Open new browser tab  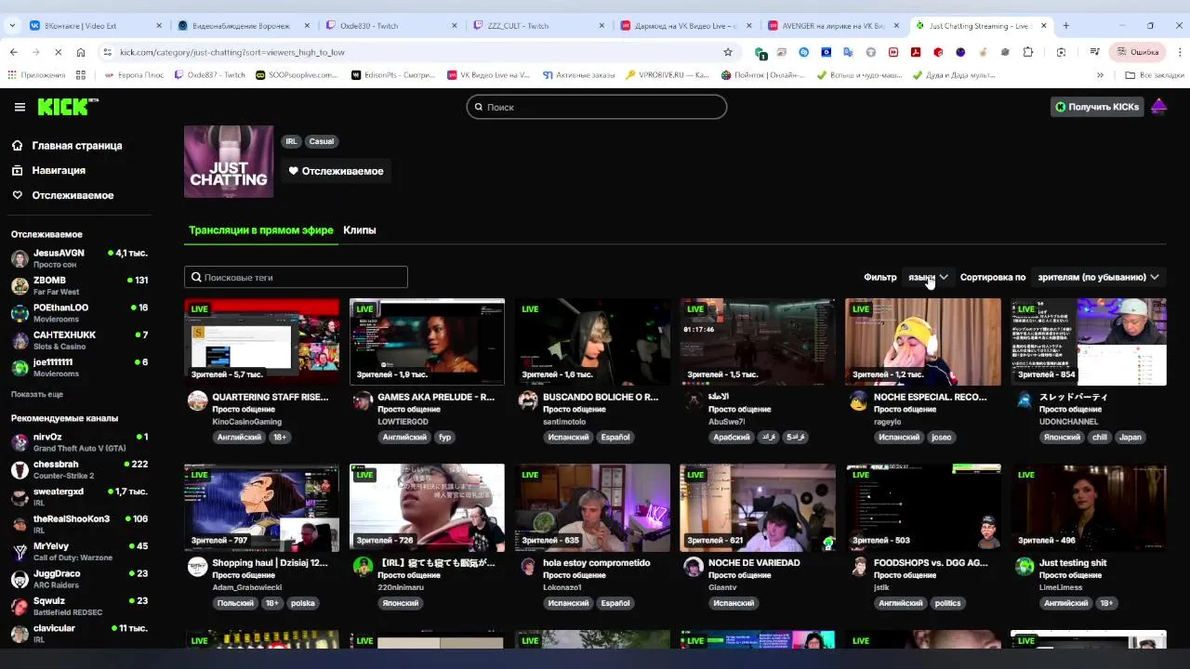pos(1066,26)
